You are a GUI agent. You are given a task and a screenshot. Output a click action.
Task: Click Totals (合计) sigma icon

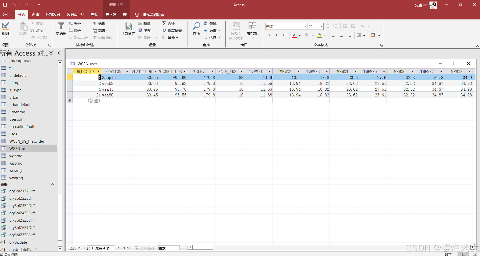(164, 23)
